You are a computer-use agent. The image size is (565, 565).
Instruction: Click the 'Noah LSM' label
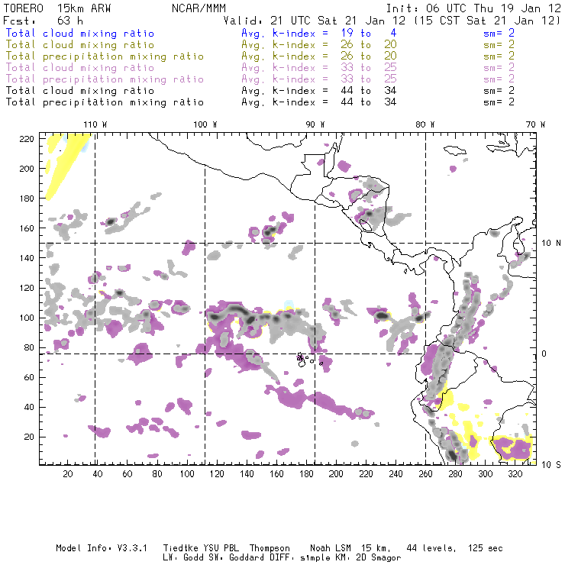click(x=331, y=548)
